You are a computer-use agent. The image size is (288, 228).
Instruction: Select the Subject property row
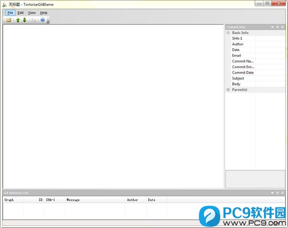pos(258,78)
